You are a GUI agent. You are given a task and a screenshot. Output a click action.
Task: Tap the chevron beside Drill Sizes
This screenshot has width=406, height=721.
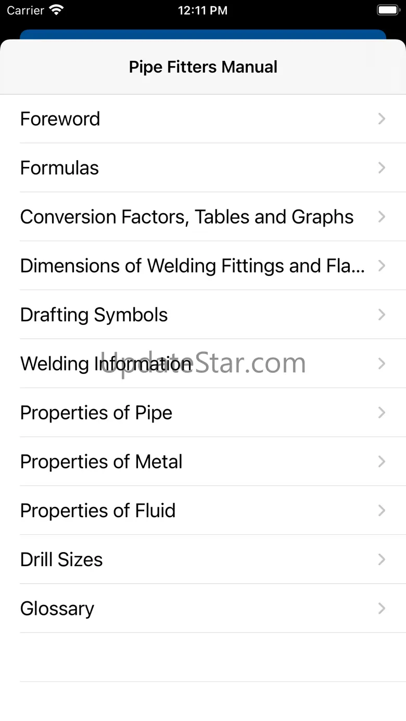[x=382, y=559]
